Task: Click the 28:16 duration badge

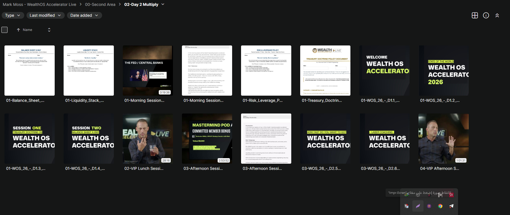Action: coord(166,160)
